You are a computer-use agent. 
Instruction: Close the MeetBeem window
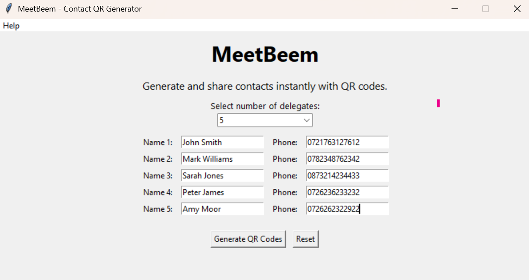tap(517, 9)
